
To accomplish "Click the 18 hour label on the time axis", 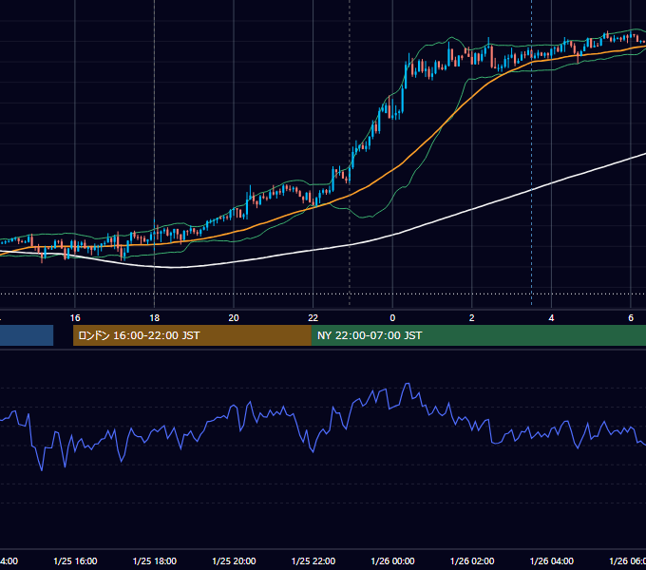I will pos(155,318).
